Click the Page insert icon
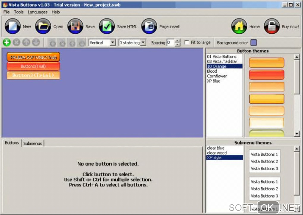303x215 pixels. click(x=149, y=26)
